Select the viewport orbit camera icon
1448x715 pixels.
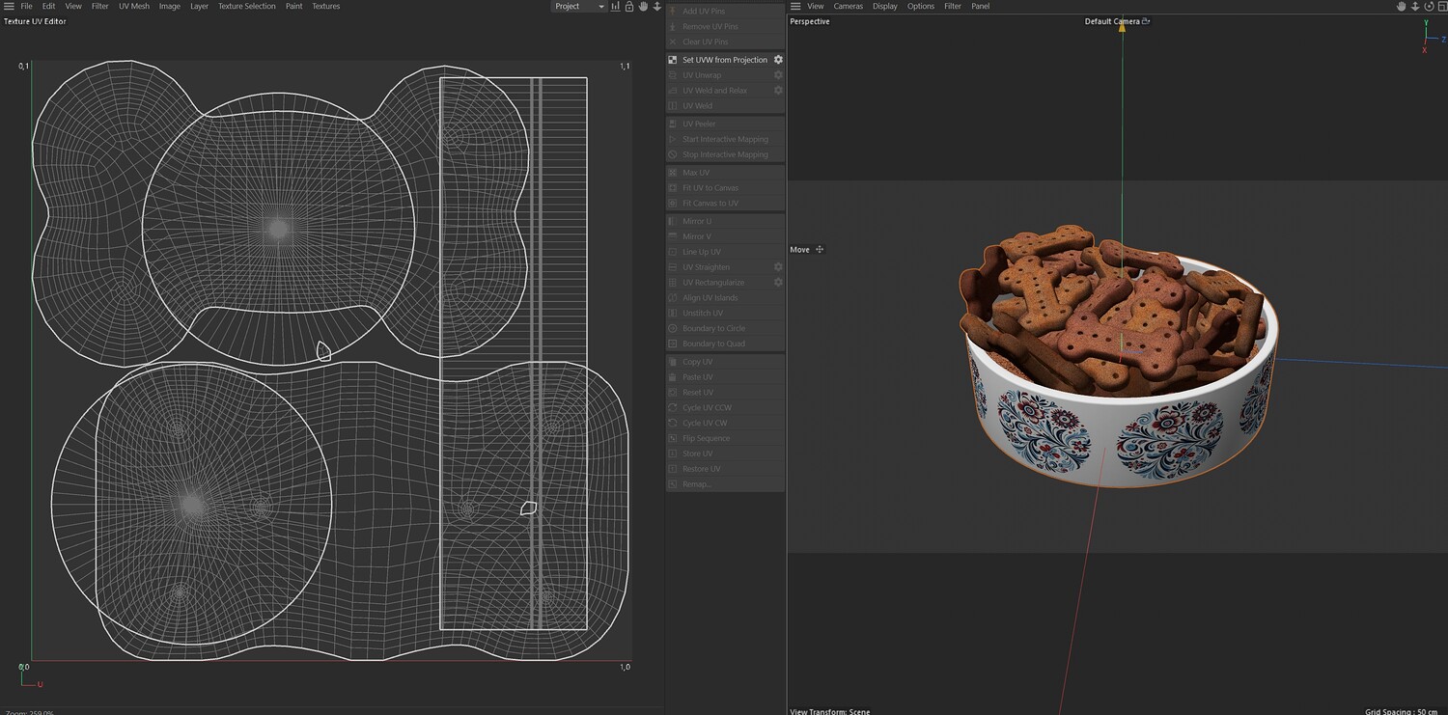[1430, 6]
